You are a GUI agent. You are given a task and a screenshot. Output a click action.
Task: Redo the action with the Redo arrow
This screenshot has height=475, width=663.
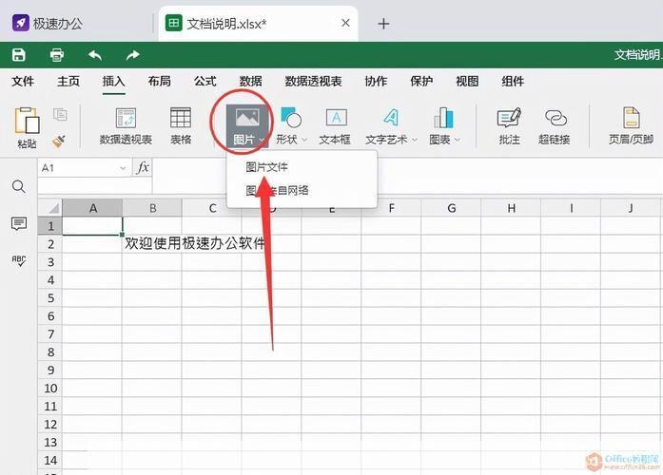133,55
